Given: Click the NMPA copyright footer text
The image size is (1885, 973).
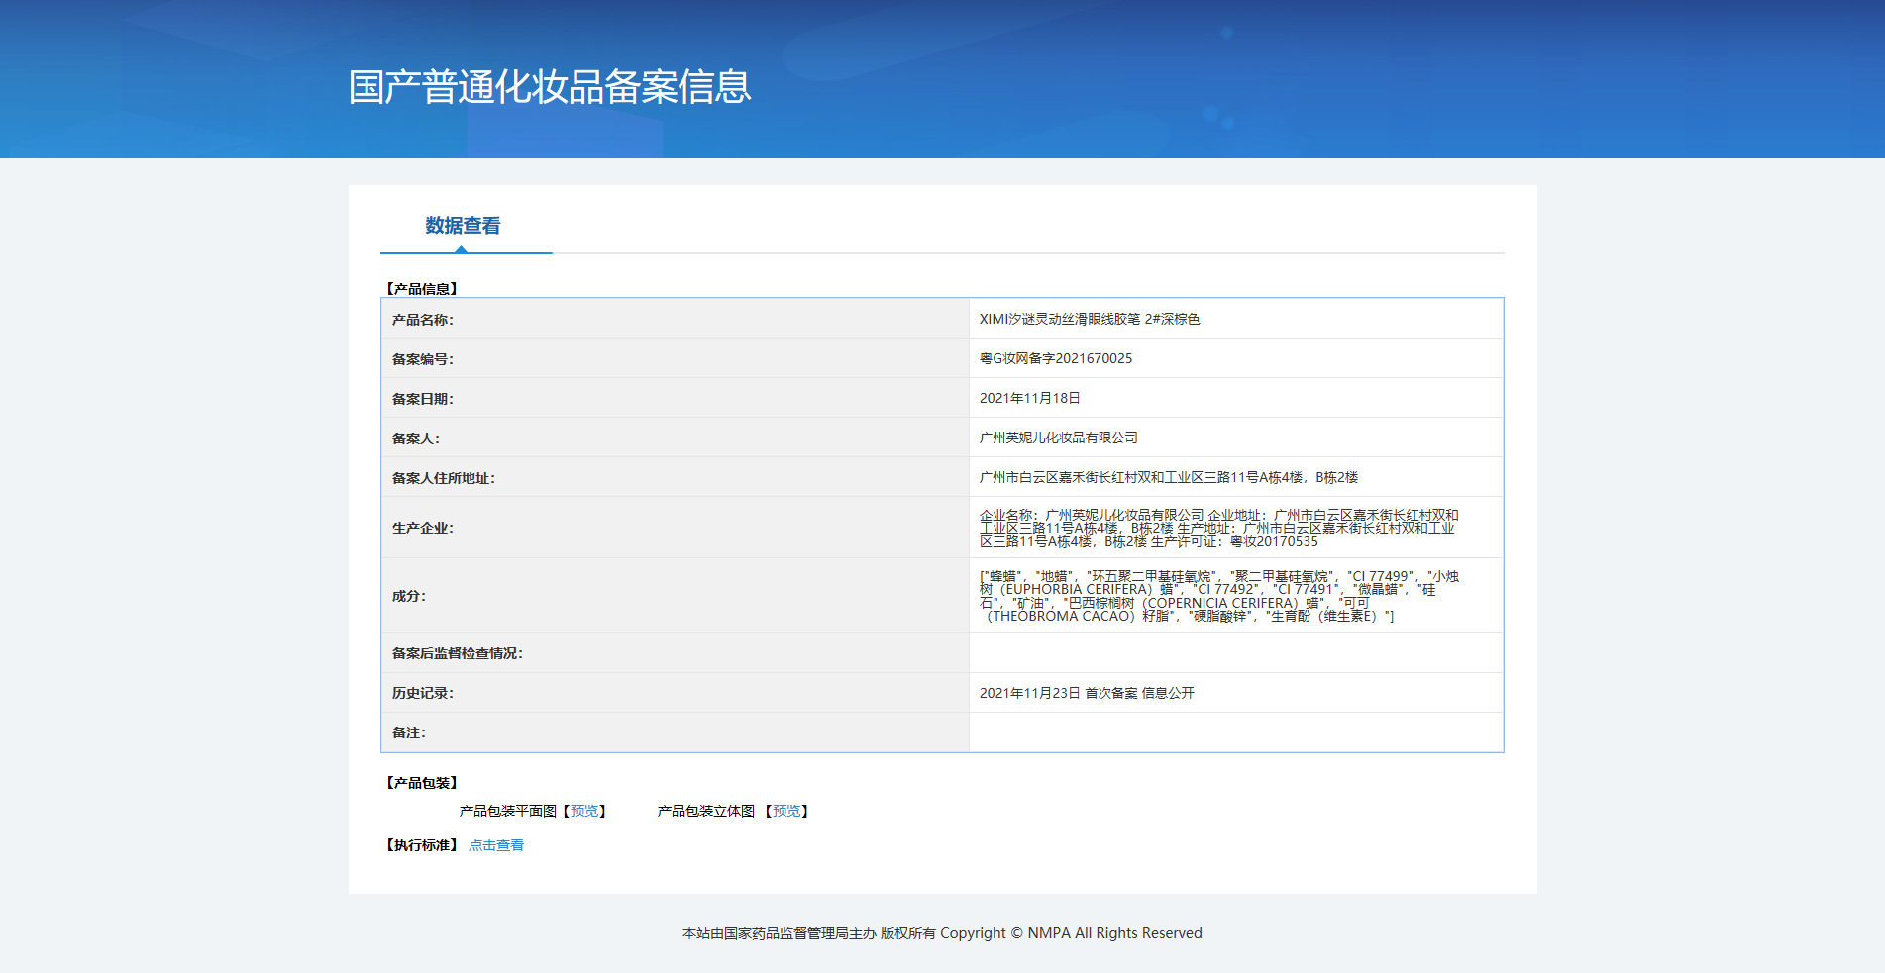Looking at the screenshot, I should [942, 933].
